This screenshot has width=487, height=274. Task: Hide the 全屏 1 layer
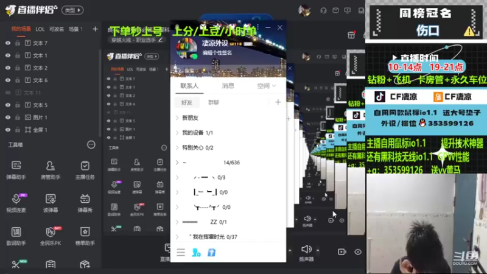coord(8,130)
